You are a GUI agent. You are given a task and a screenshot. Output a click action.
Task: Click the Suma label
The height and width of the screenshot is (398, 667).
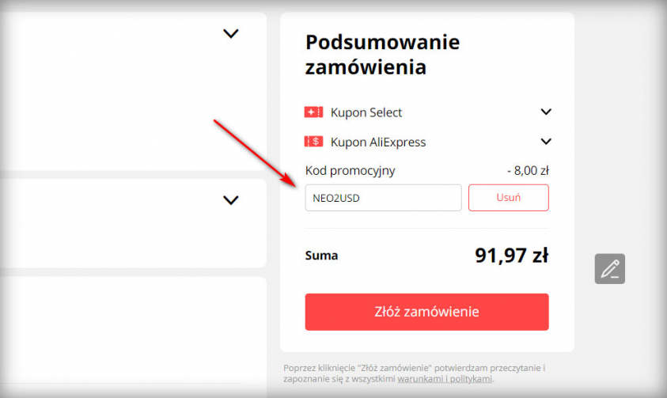pos(321,256)
